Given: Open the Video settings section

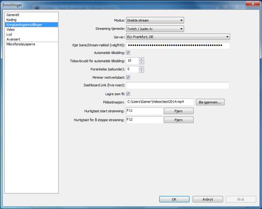Looking at the screenshot, I should pyautogui.click(x=11, y=29).
